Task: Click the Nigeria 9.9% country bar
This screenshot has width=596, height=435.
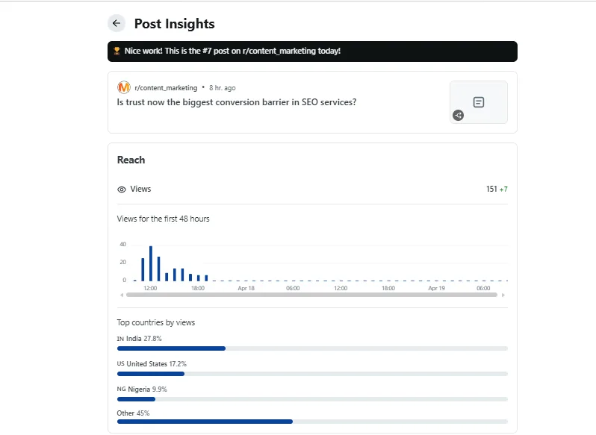Action: click(136, 399)
